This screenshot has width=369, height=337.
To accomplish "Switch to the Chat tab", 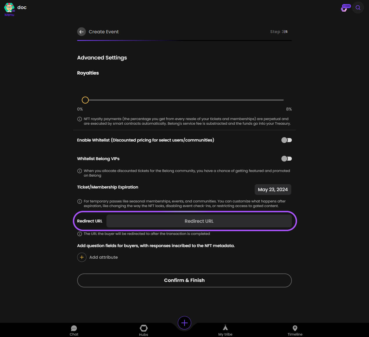I will [x=74, y=330].
